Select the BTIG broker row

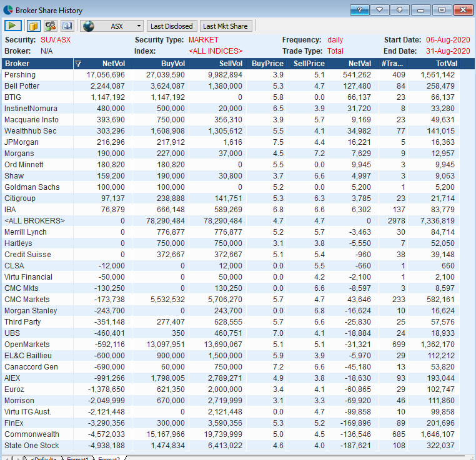coord(231,97)
